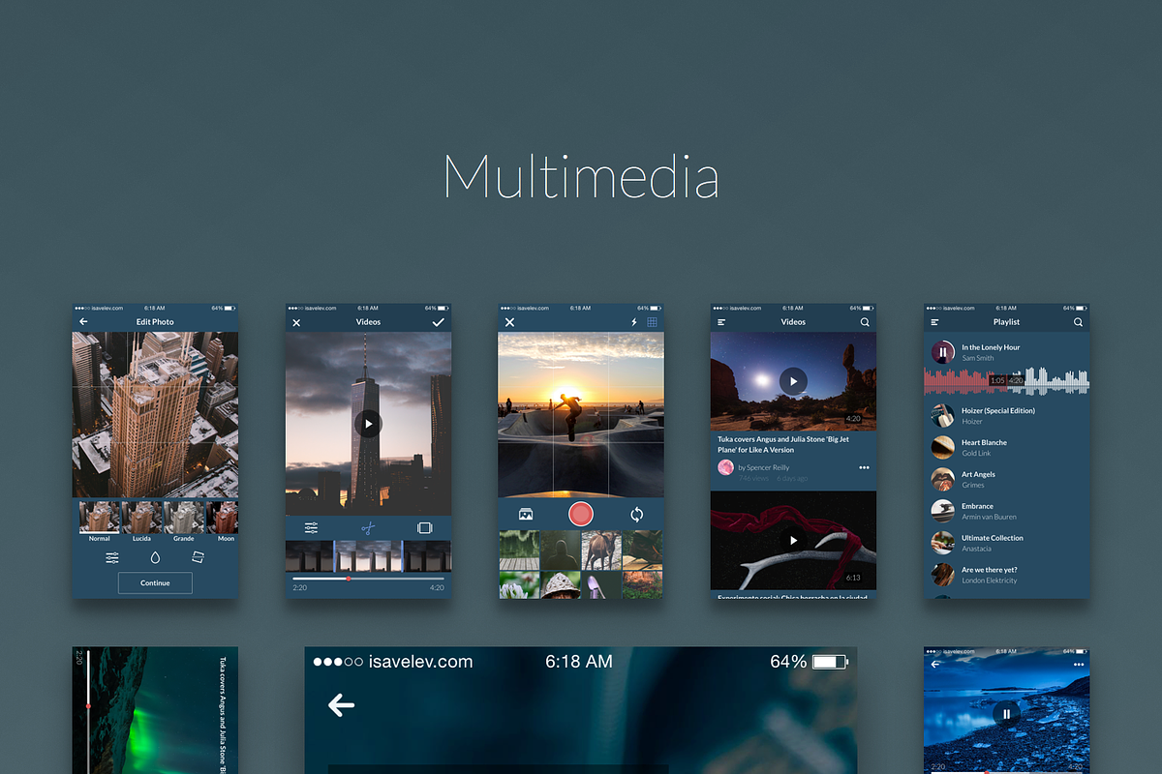Tap the photo gallery icon beside the record button

526,514
